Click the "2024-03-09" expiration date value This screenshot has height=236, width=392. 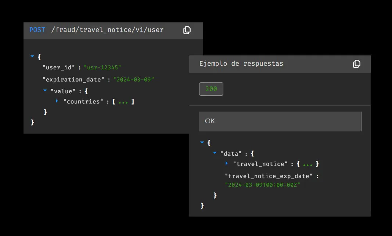point(134,79)
